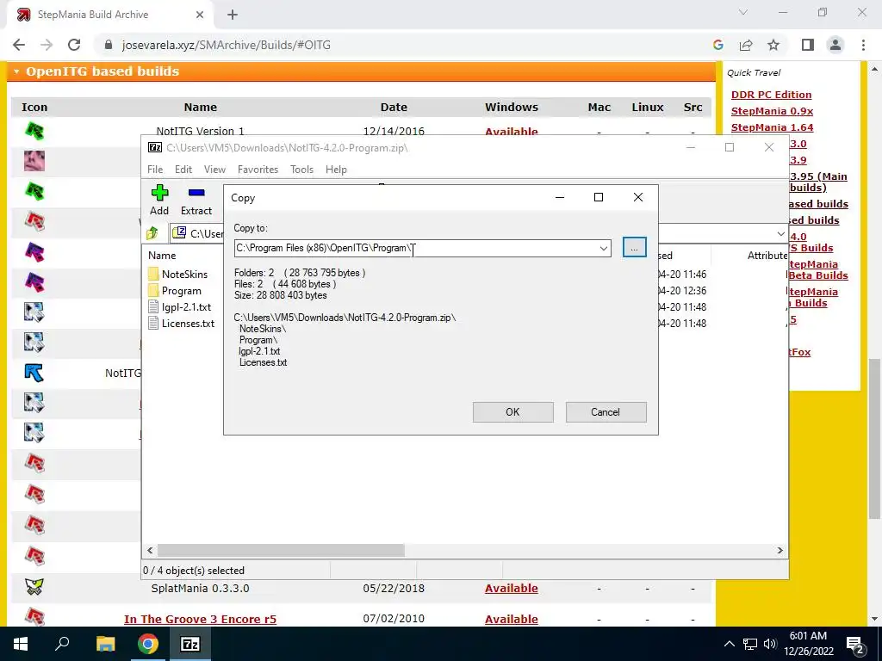The width and height of the screenshot is (882, 661).
Task: Open the 7-Zip Favorites menu
Action: pyautogui.click(x=258, y=170)
